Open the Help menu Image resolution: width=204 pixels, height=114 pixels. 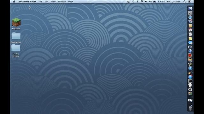(70, 2)
